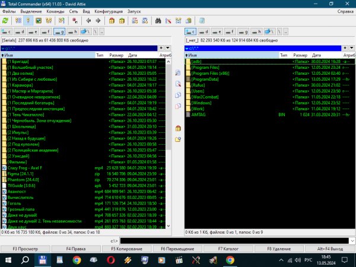356x267 pixels.
Task: Select drive d in the left panel
Action: (x=20, y=32)
